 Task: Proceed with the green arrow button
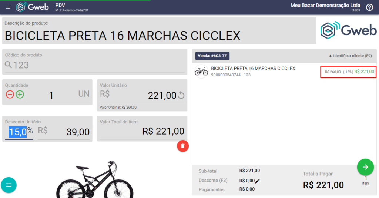pyautogui.click(x=365, y=167)
